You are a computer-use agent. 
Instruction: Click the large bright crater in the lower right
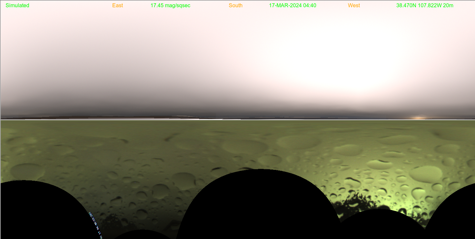pos(425,173)
